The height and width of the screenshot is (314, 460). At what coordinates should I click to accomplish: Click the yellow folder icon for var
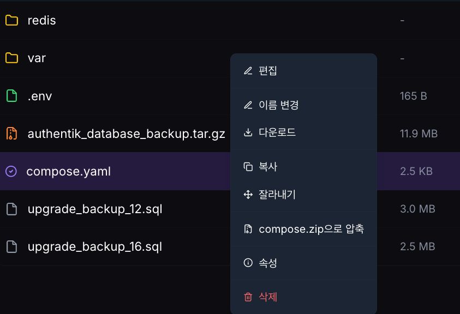point(12,58)
